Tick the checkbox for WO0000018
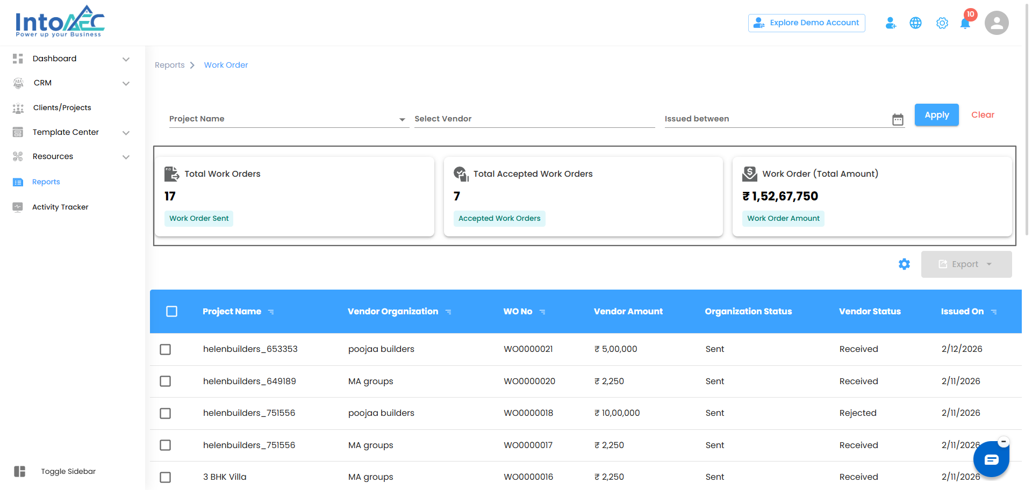This screenshot has width=1032, height=490. [166, 413]
